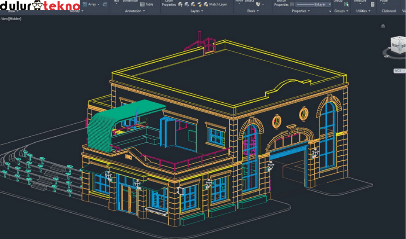Open the WCS coordinate system dropdown
Screen dimensions: 406x239
coord(399,71)
